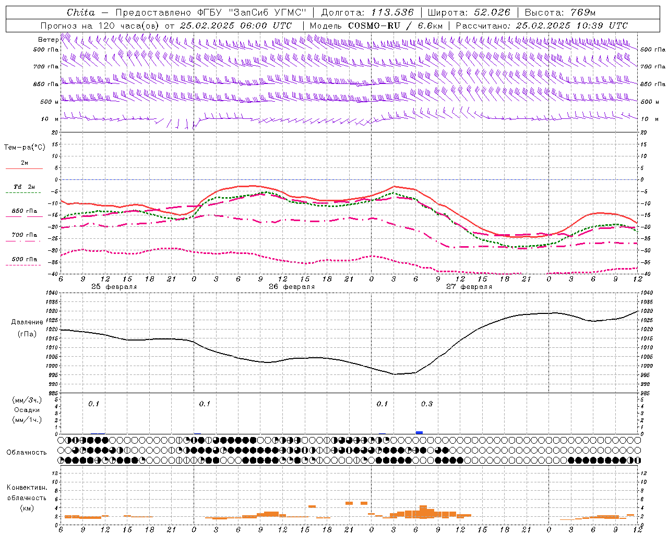
Task: Click the "0.3" precipitation amount value
Action: pyautogui.click(x=427, y=404)
